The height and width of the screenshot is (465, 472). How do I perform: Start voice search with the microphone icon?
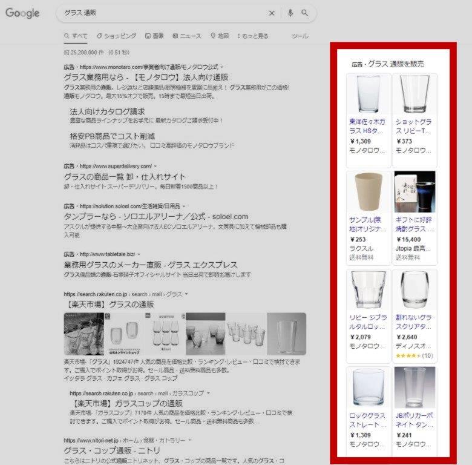(x=290, y=13)
